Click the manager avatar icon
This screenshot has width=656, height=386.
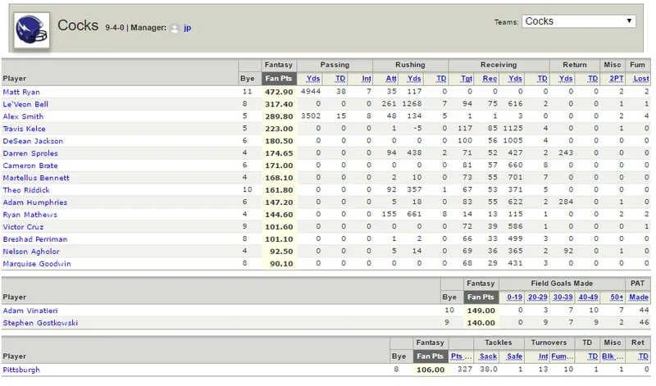tap(175, 28)
